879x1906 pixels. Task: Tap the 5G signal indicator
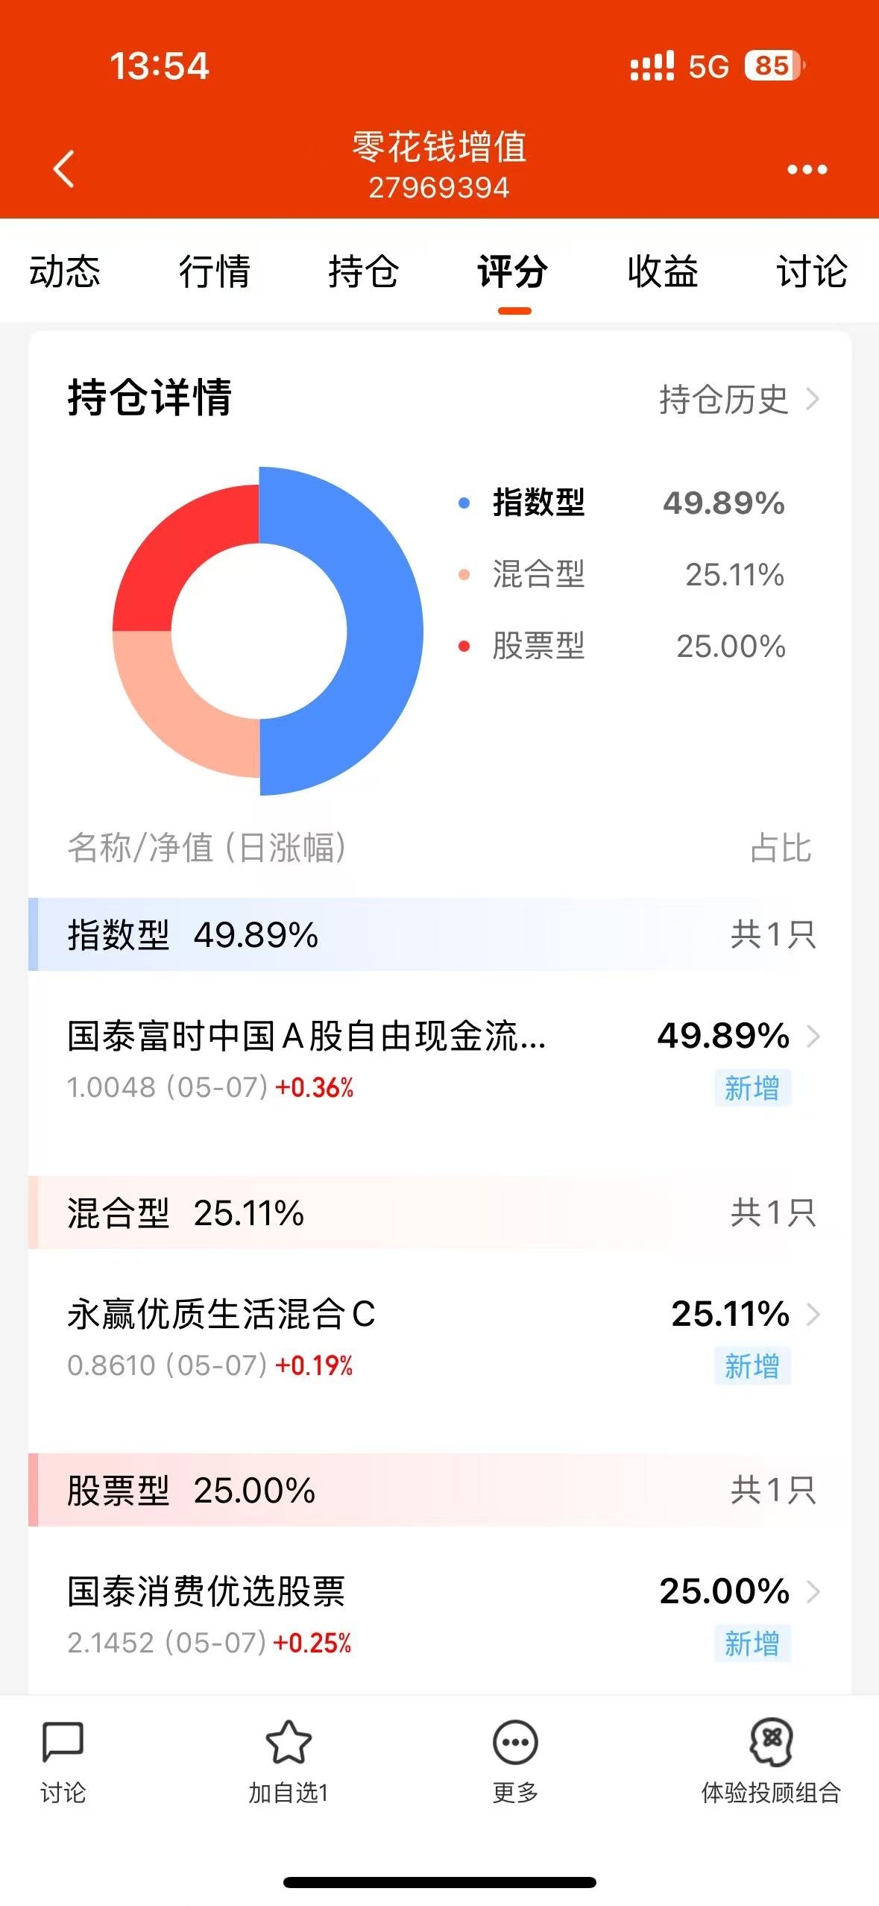coord(708,66)
